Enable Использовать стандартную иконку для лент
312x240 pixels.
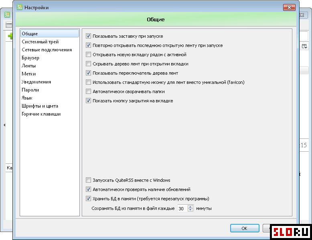pos(88,82)
